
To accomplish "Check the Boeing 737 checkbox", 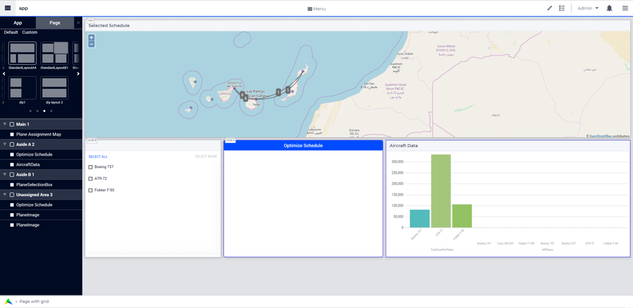I will 90,167.
